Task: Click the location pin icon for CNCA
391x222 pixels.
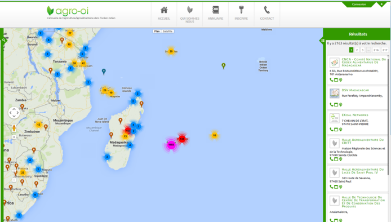Action: (340, 80)
